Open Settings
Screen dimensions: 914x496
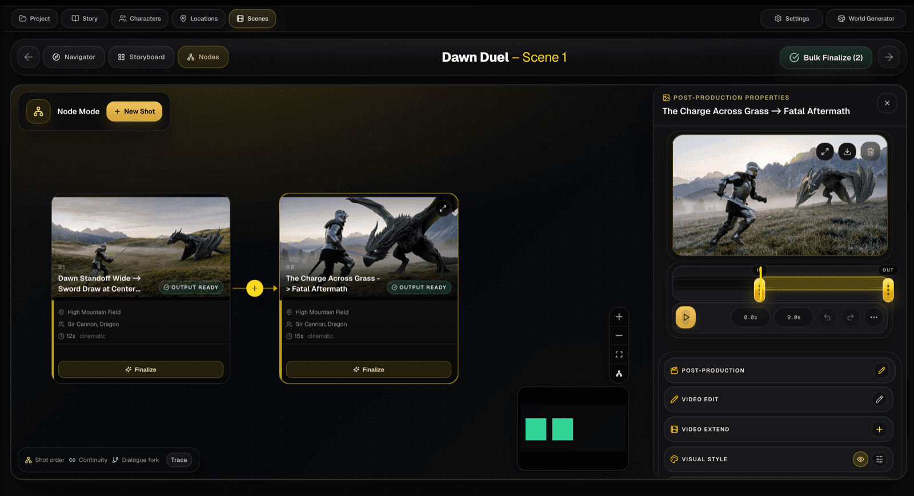tap(791, 18)
